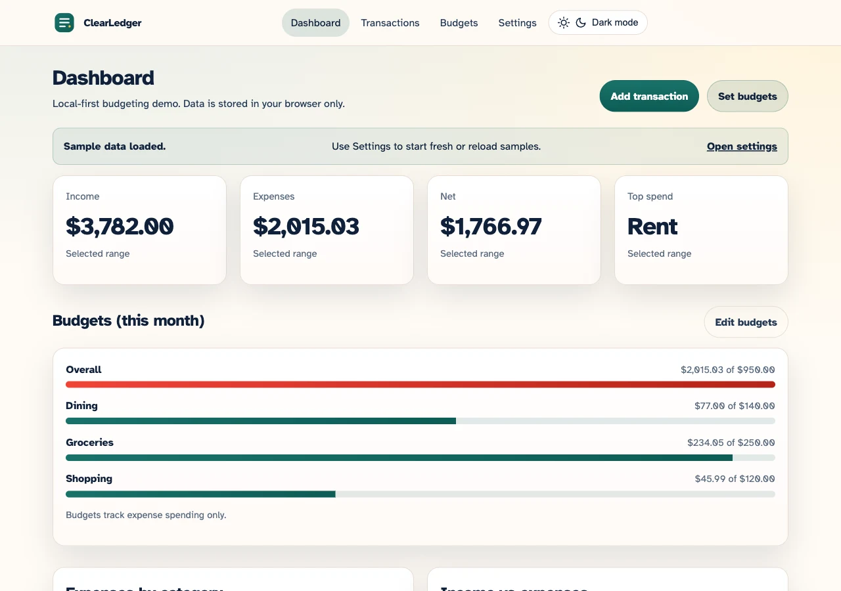This screenshot has width=841, height=591.
Task: Click the Overall budget label
Action: 83,370
